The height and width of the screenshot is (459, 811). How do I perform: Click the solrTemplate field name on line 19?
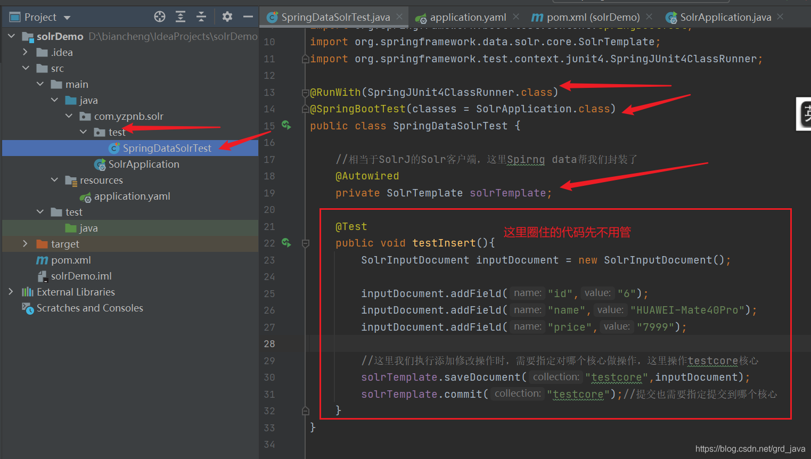[507, 193]
